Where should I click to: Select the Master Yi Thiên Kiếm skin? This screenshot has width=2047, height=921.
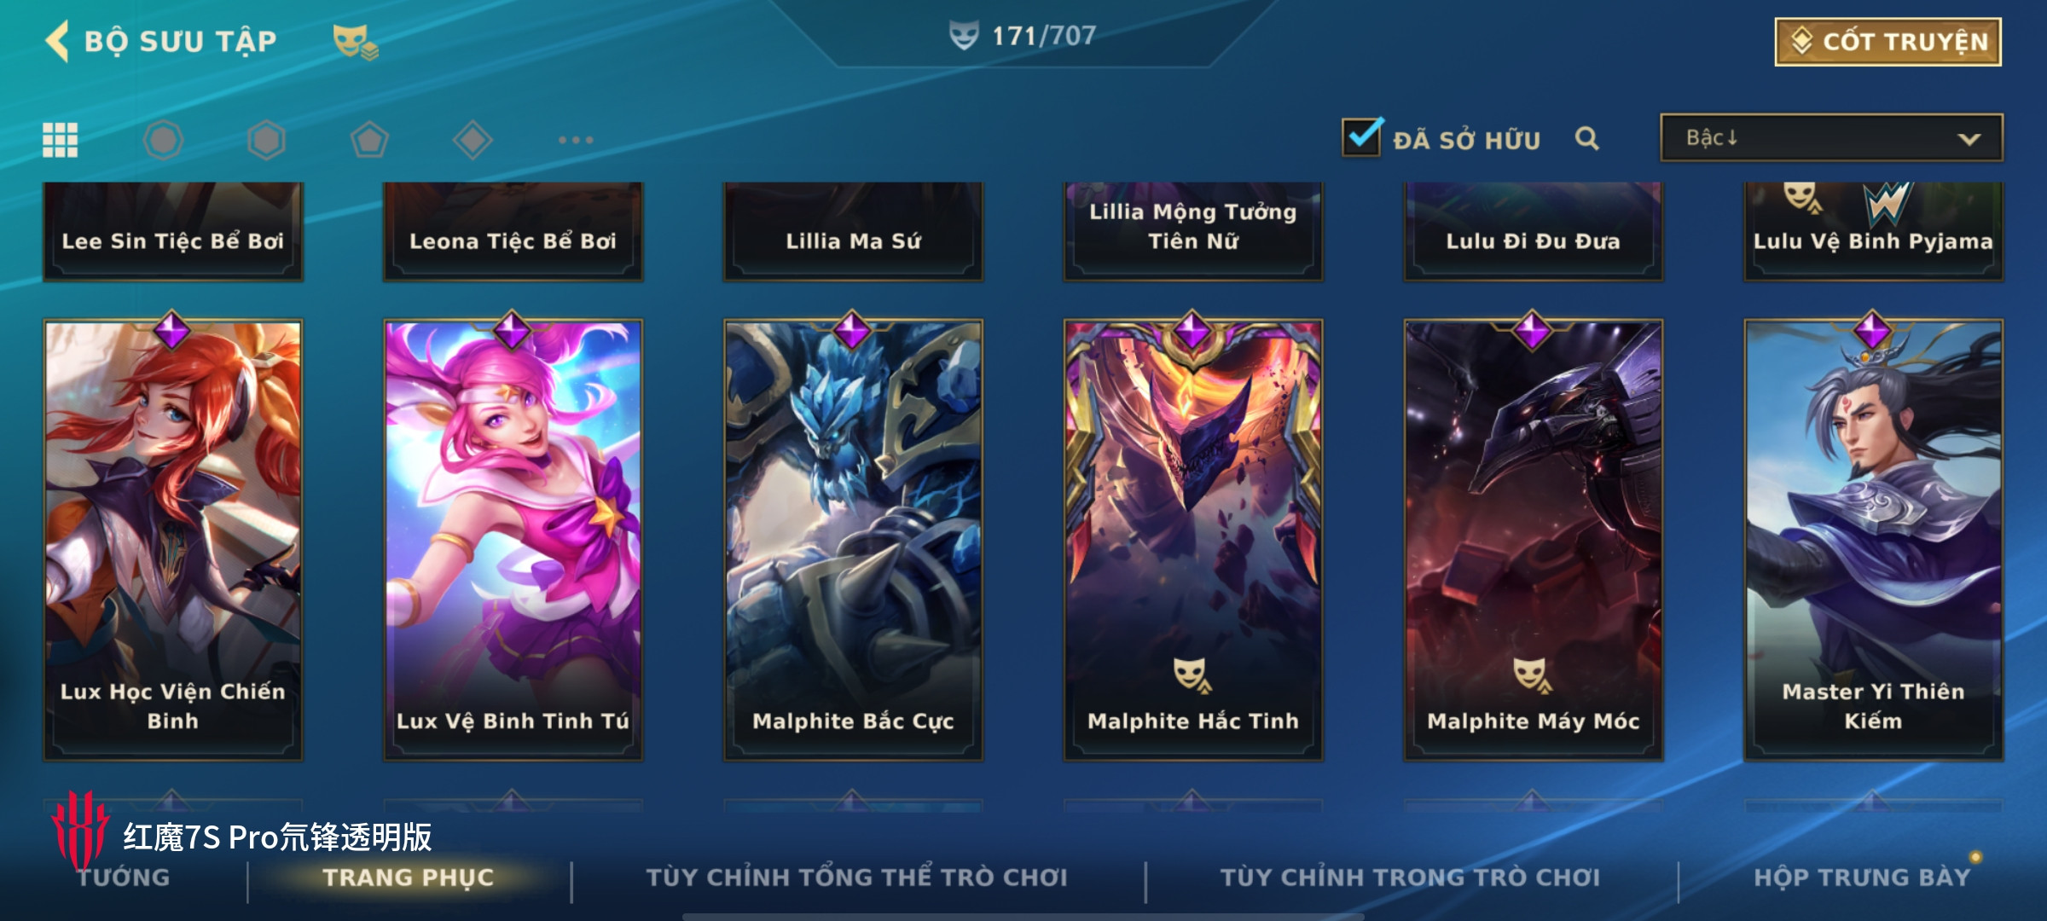pyautogui.click(x=1873, y=539)
